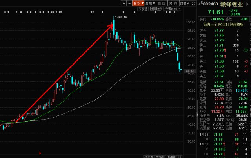251x158 pixels.
Task: Open the 换指标 tab at the bottom
Action: [172, 156]
